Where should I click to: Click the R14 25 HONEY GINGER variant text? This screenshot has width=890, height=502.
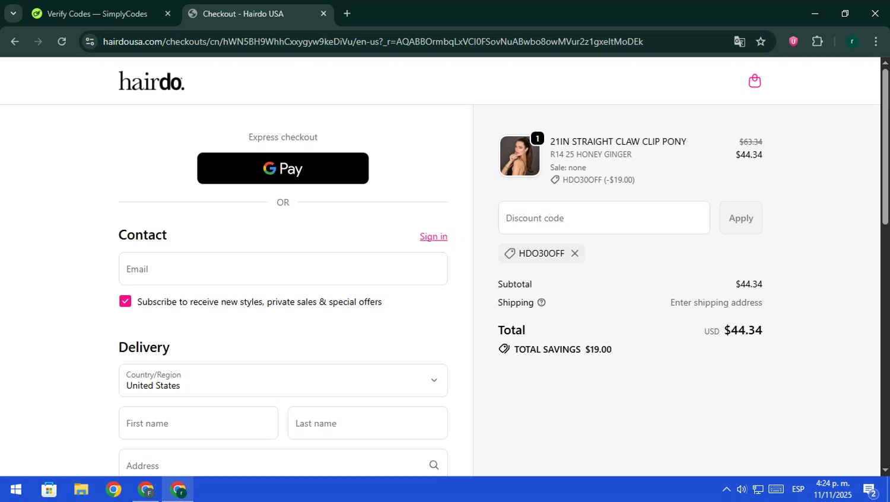pos(590,154)
